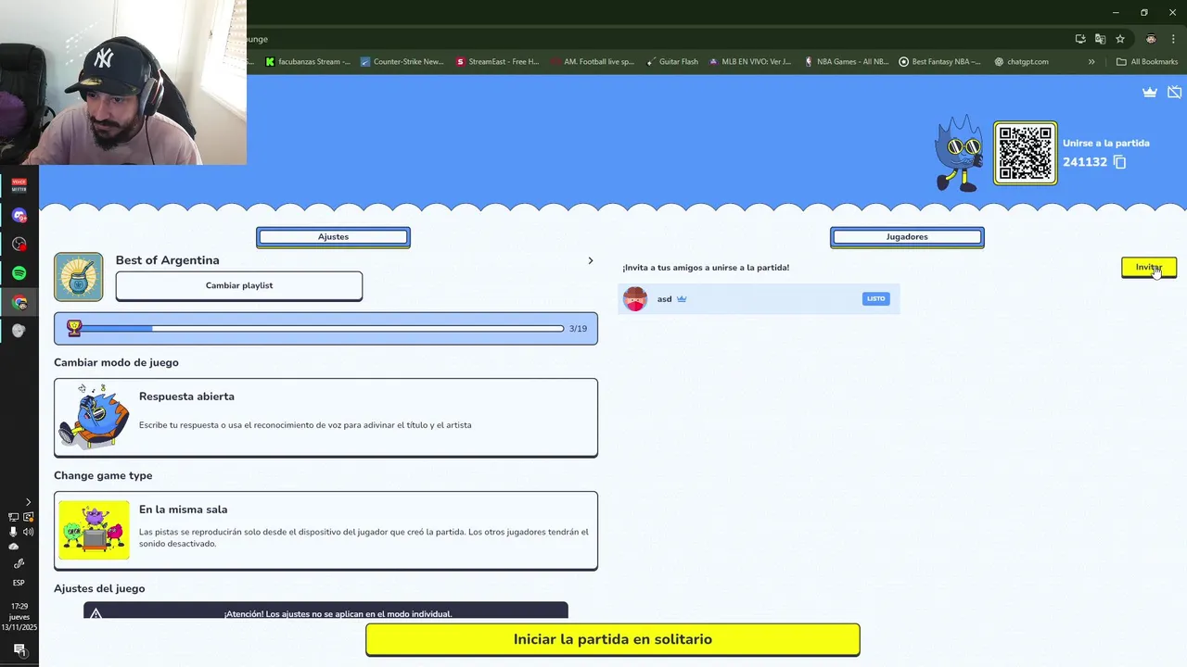Image resolution: width=1187 pixels, height=667 pixels.
Task: Click the cloud tray icon
Action: point(13,547)
